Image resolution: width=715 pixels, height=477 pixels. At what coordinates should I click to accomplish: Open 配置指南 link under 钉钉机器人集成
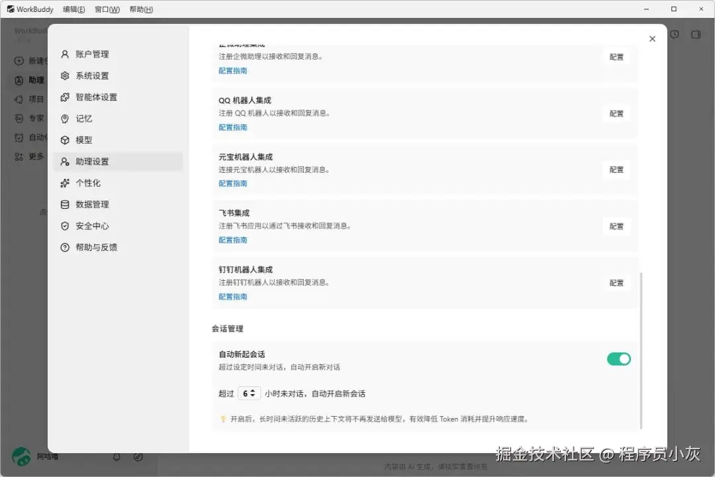pos(232,297)
